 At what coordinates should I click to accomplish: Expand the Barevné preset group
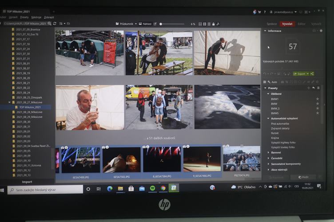(x=268, y=152)
